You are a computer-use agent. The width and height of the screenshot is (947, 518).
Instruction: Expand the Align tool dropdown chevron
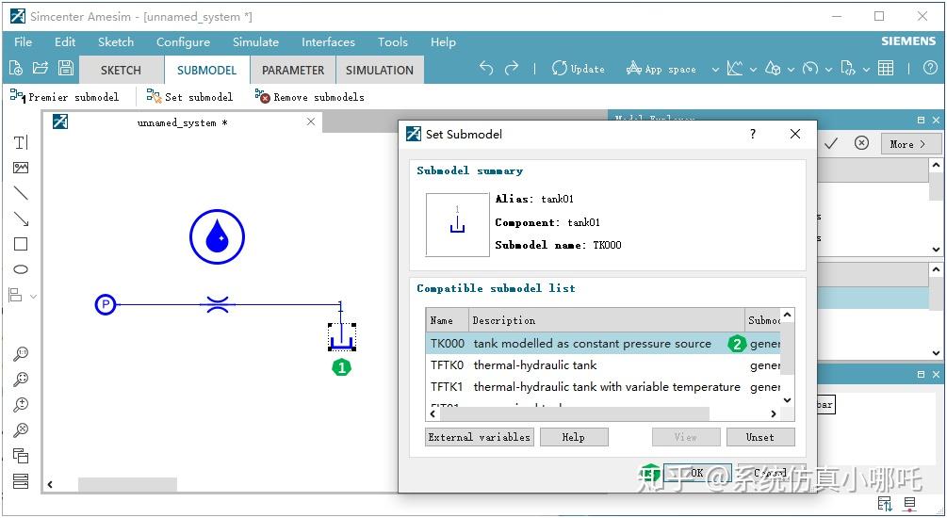pos(33,296)
